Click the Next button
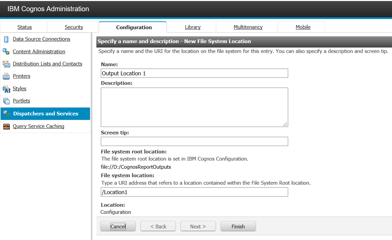This screenshot has width=392, height=240. click(198, 226)
